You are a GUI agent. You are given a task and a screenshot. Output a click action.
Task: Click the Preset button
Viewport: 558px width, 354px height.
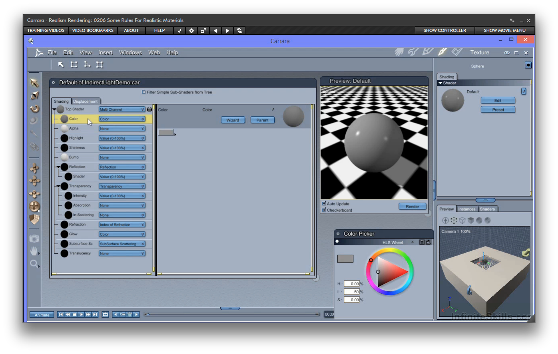point(498,109)
